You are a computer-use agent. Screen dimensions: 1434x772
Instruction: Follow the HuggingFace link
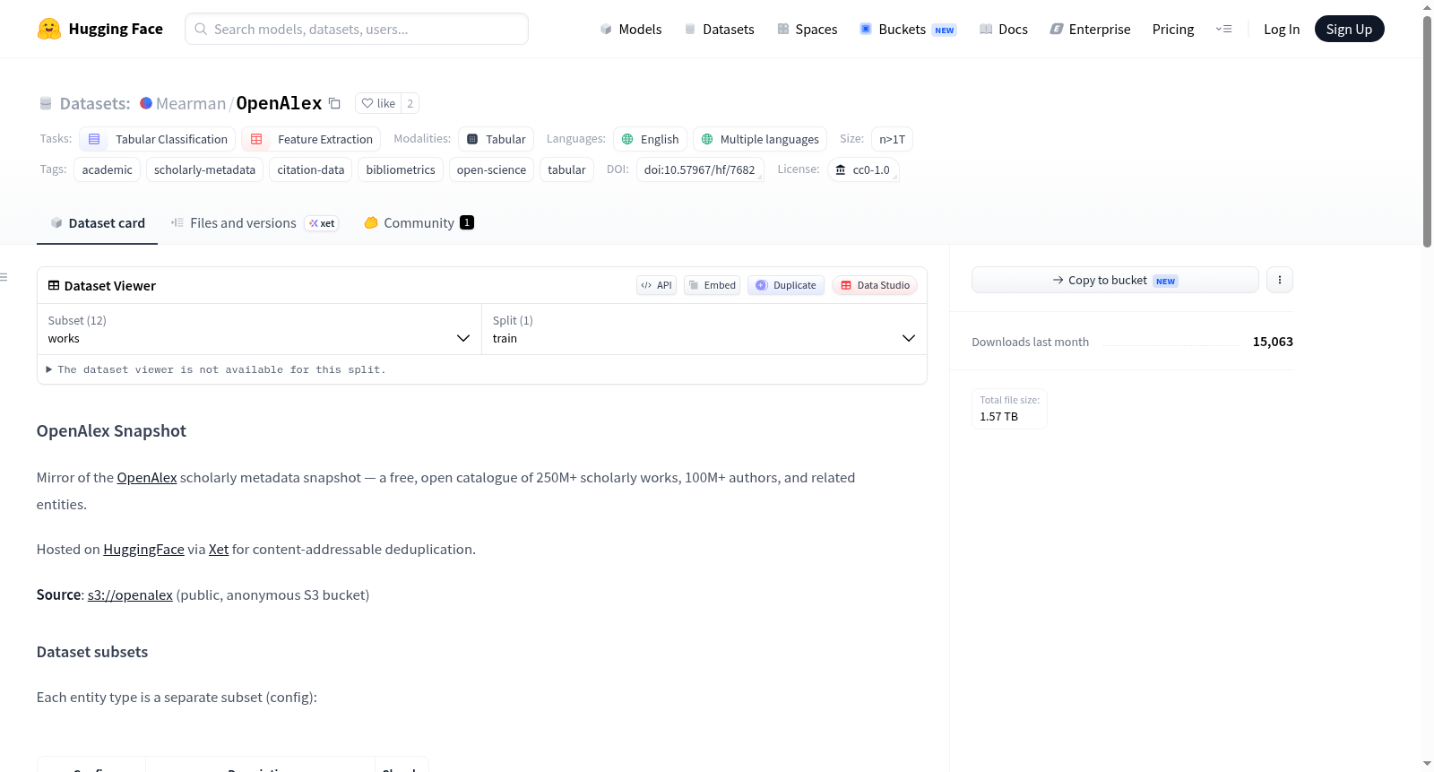pyautogui.click(x=143, y=550)
